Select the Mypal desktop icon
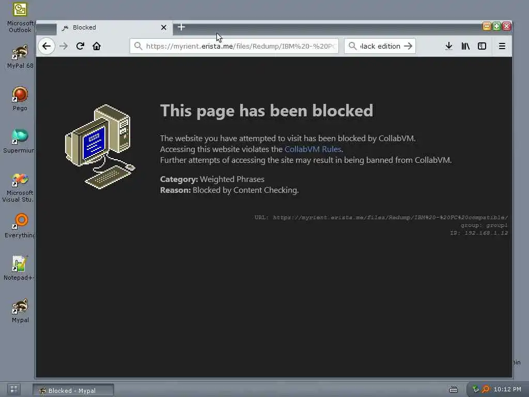Viewport: 529px width, 397px height. click(20, 311)
